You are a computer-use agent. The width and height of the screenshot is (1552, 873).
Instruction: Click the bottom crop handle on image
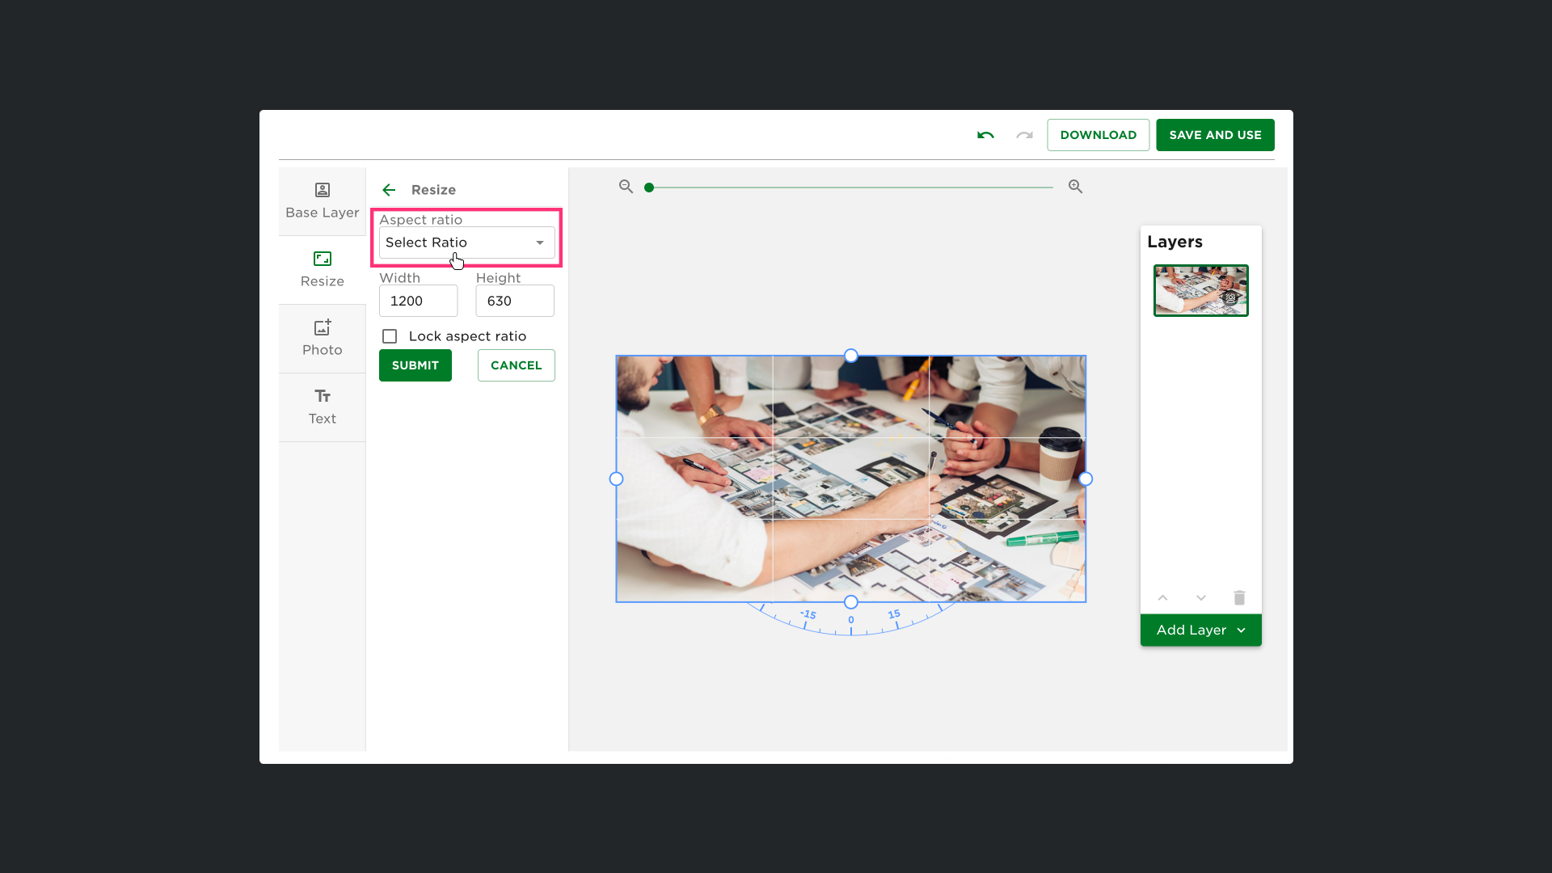(x=851, y=602)
